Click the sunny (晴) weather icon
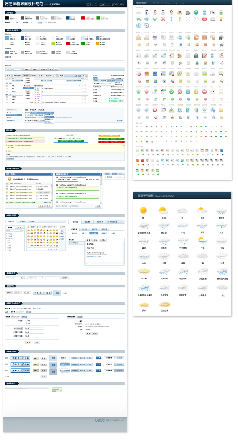The width and height of the screenshot is (238, 440). (x=143, y=210)
